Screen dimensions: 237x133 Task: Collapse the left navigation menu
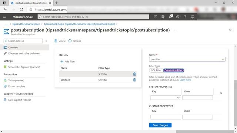46,41
